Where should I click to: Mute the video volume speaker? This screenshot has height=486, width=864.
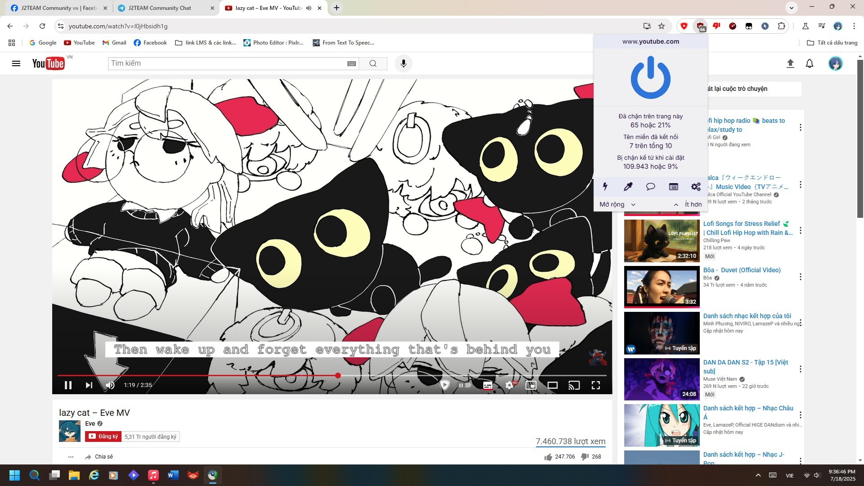tap(110, 385)
